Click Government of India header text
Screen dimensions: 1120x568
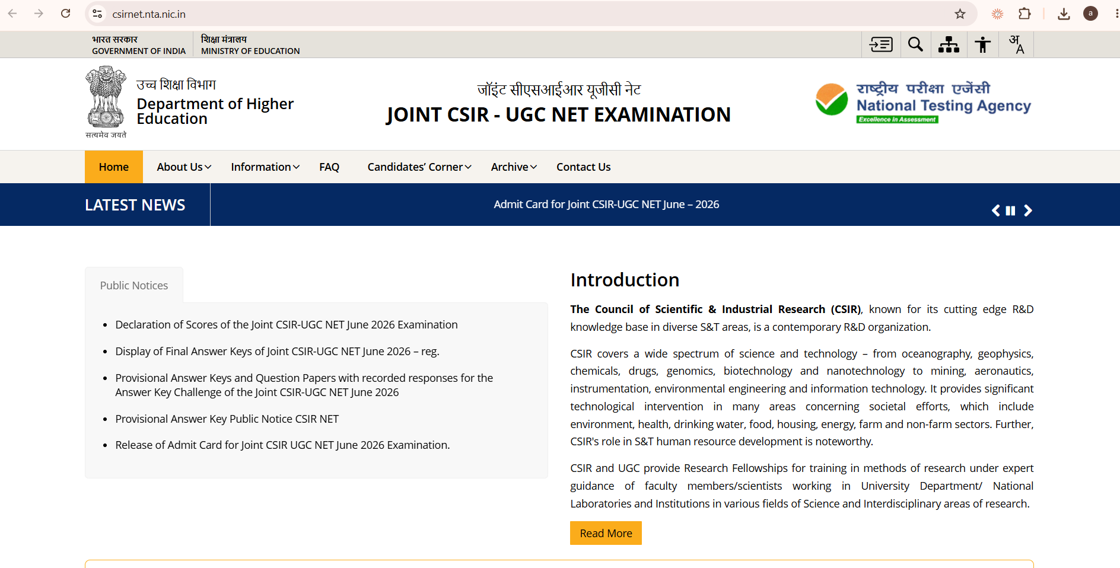139,45
